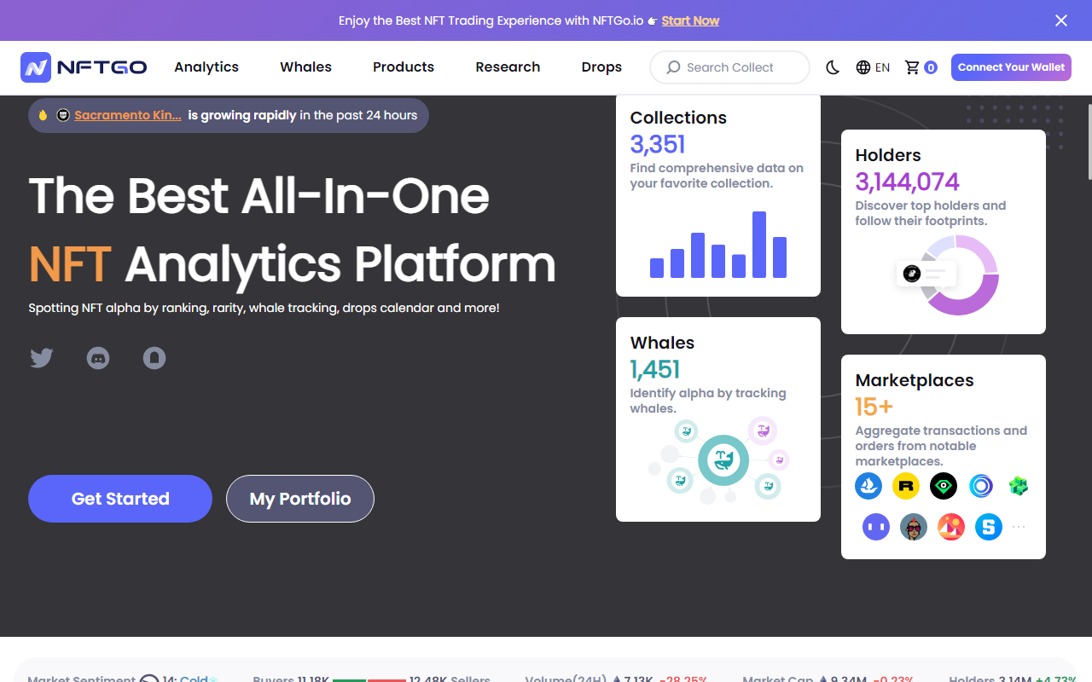Click the NFTGo logo
Viewport: 1092px width, 682px height.
(83, 67)
